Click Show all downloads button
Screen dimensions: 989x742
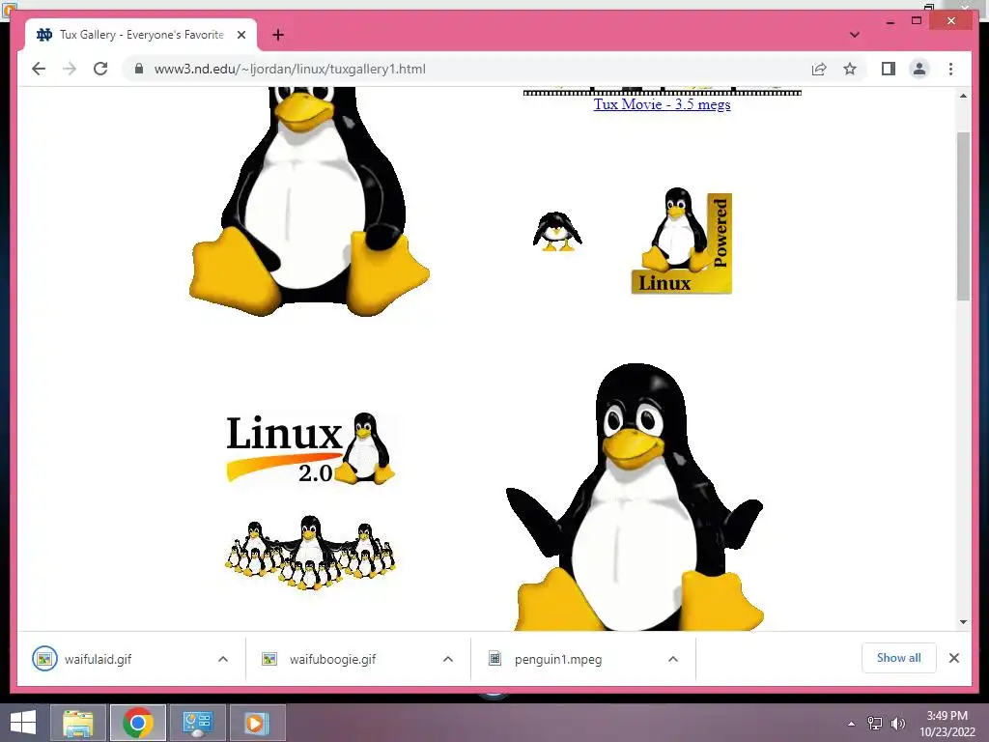coord(899,658)
